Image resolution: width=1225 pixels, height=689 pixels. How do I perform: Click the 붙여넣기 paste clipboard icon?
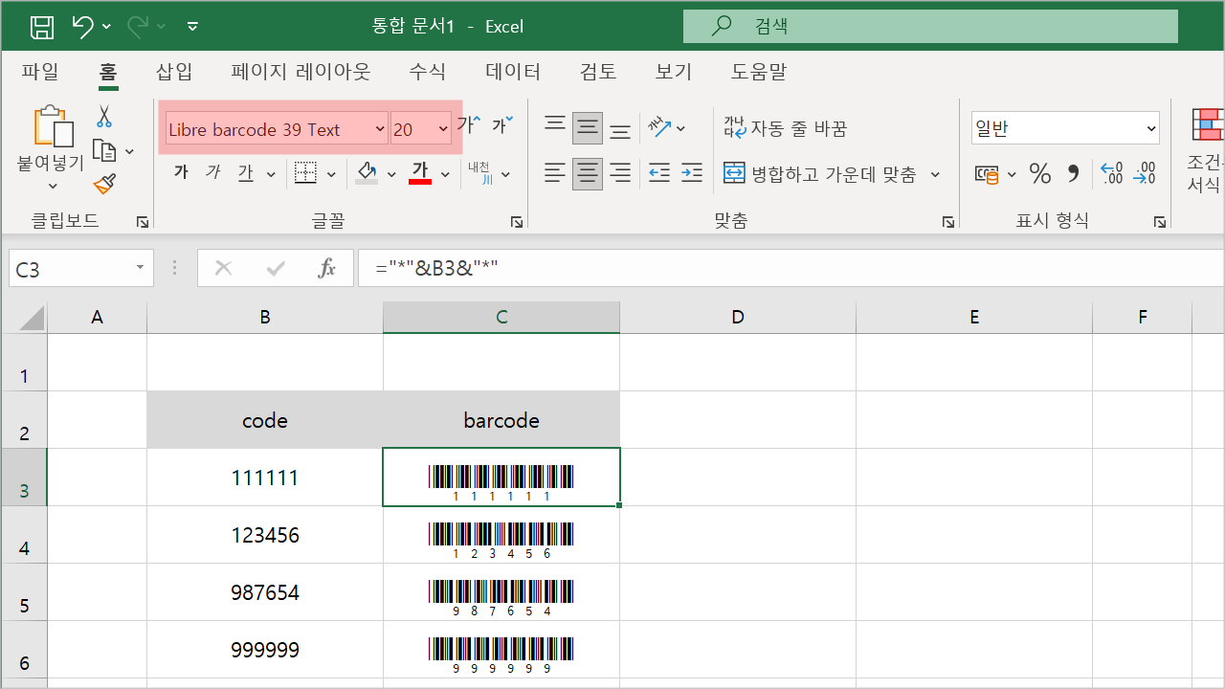pyautogui.click(x=52, y=126)
